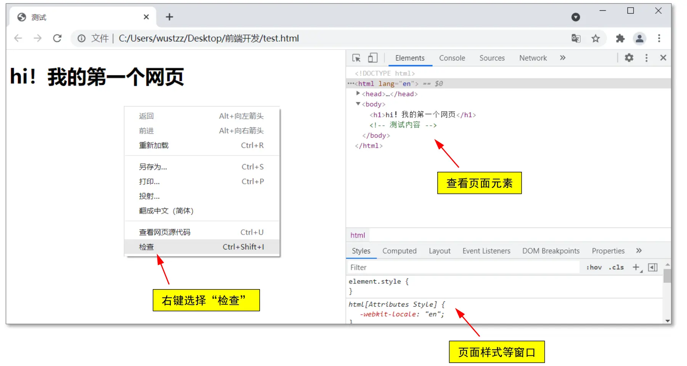
Task: Click the browser forward arrow
Action: pos(37,38)
